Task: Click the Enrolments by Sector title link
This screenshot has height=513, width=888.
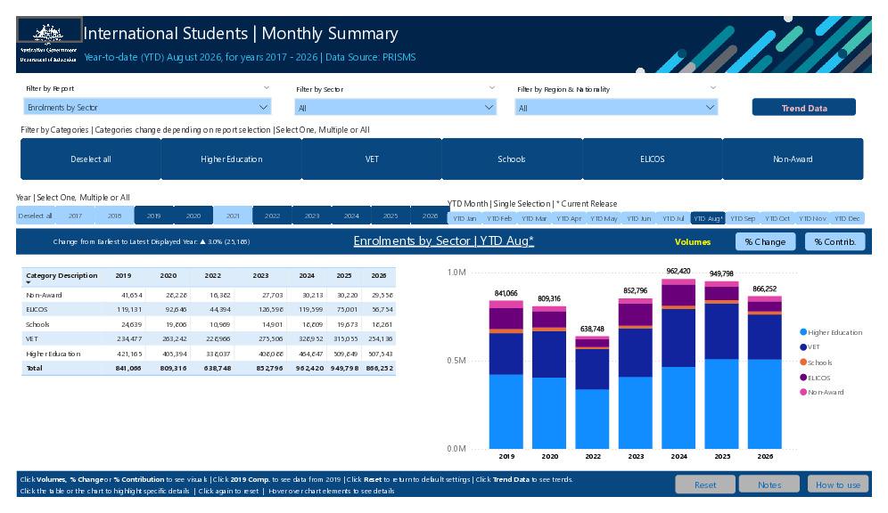Action: [x=443, y=241]
